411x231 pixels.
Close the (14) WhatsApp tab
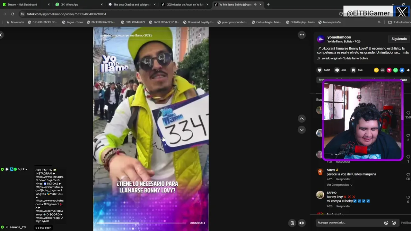click(102, 4)
